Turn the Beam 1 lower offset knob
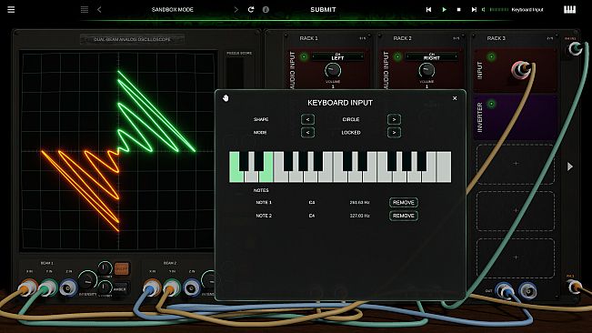This screenshot has height=333, width=592. click(x=105, y=288)
